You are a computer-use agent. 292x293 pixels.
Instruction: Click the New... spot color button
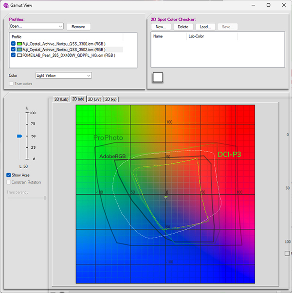pyautogui.click(x=161, y=27)
